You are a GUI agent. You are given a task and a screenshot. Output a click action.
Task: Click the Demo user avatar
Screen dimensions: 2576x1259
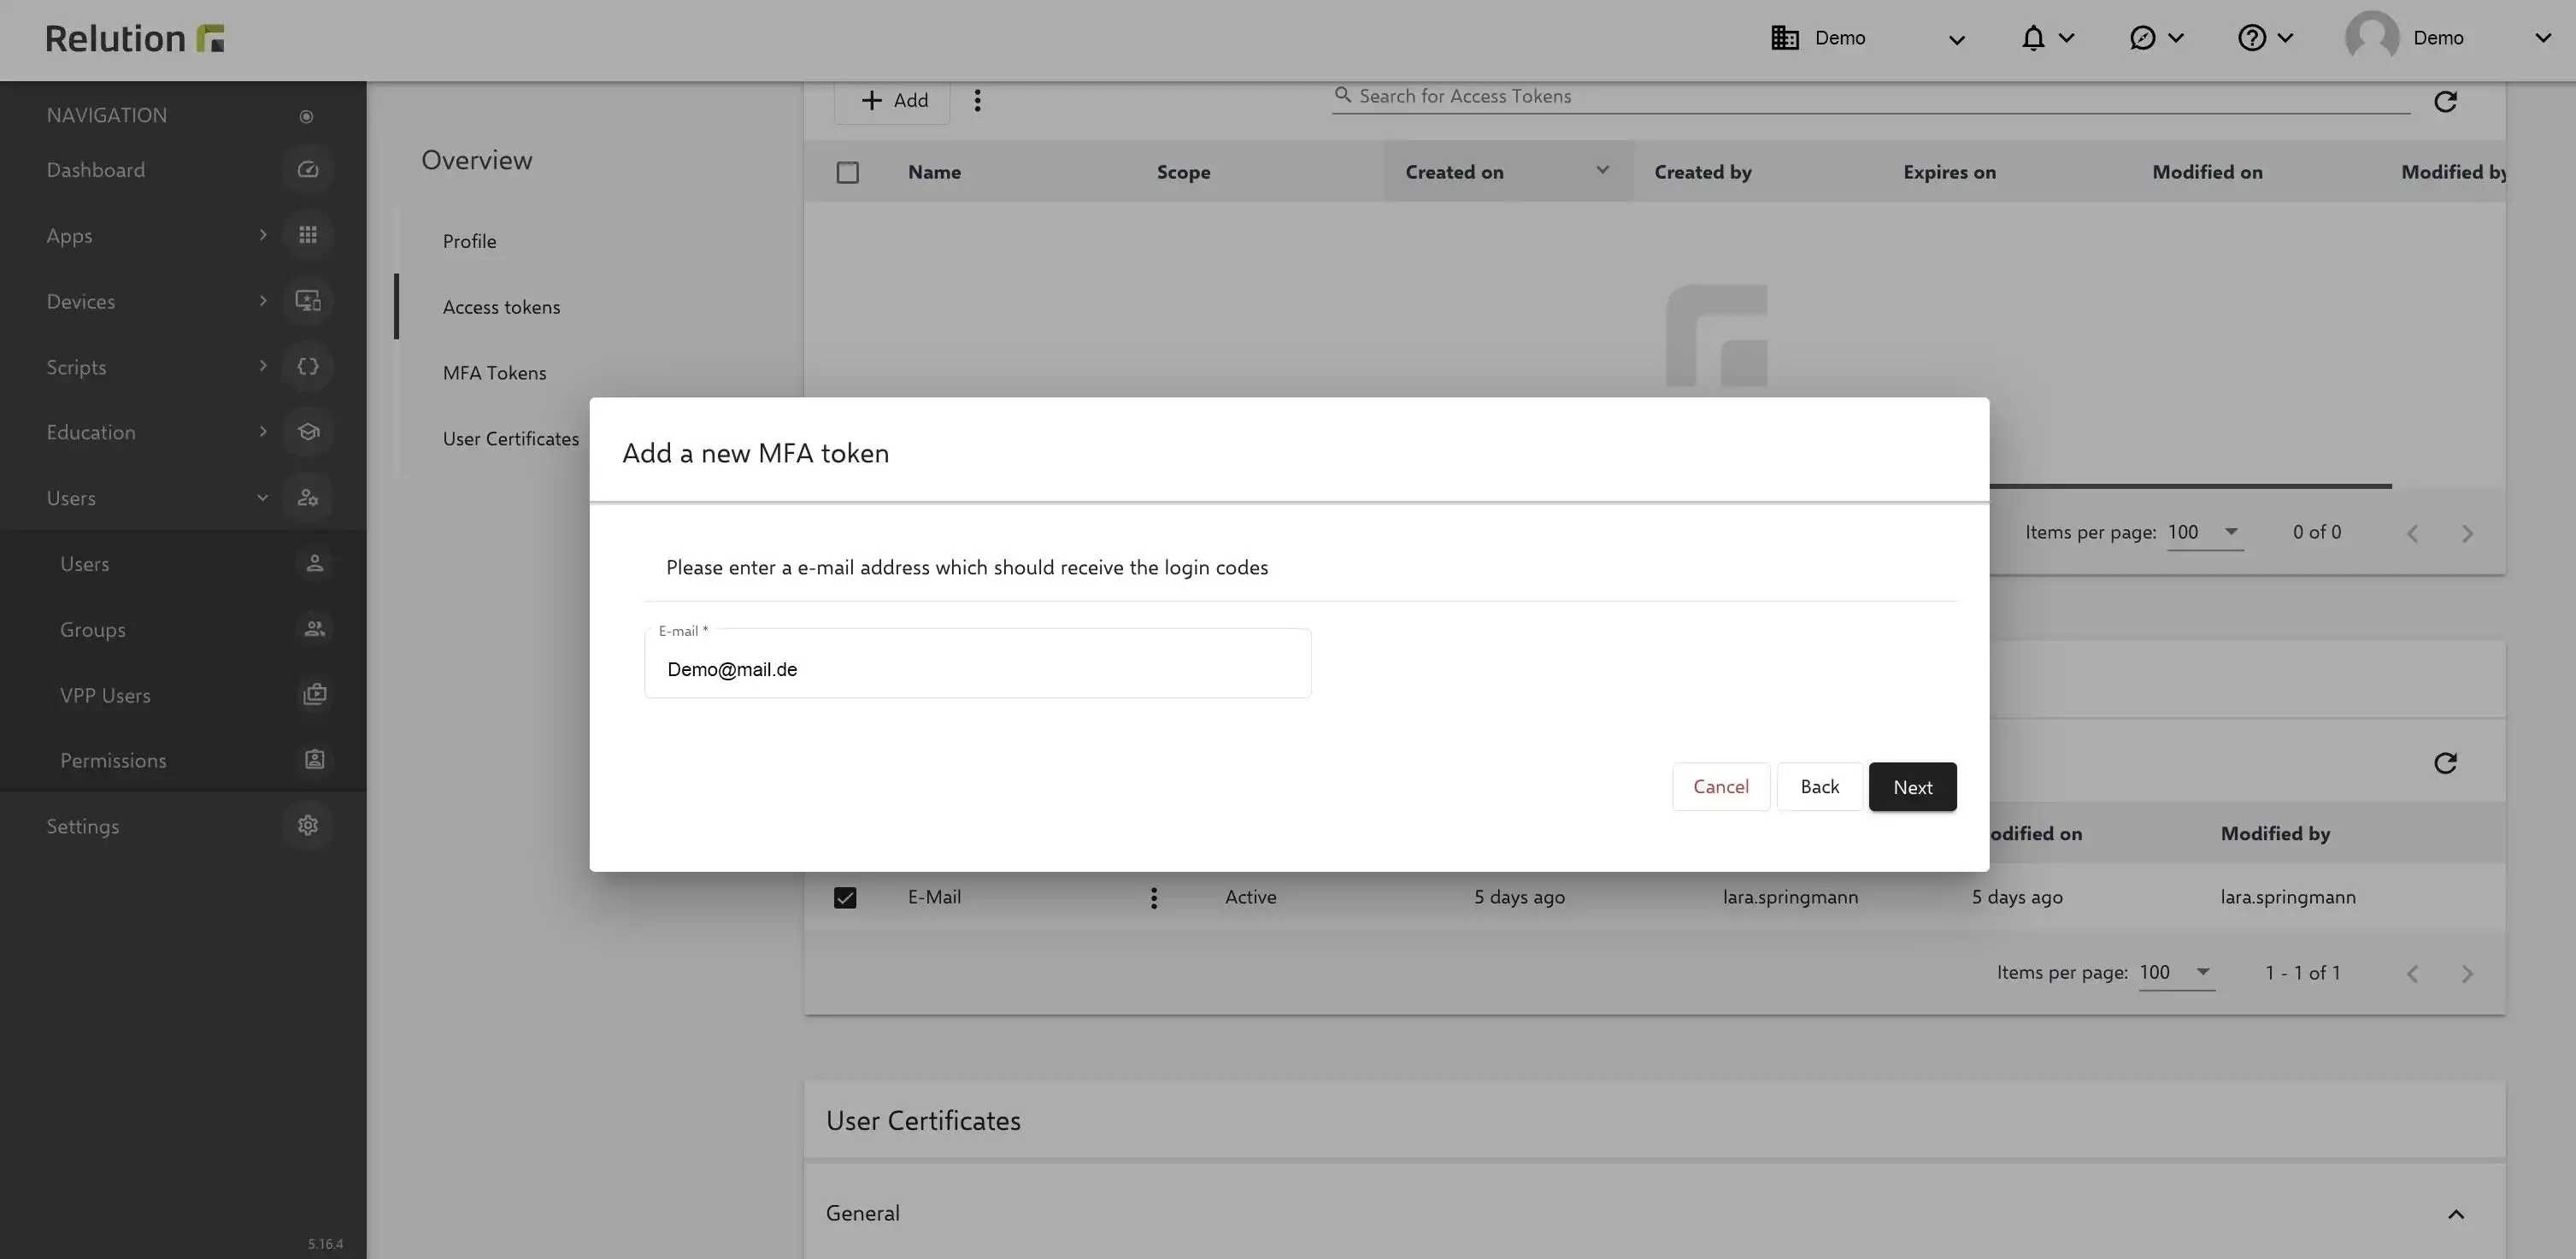(2372, 38)
